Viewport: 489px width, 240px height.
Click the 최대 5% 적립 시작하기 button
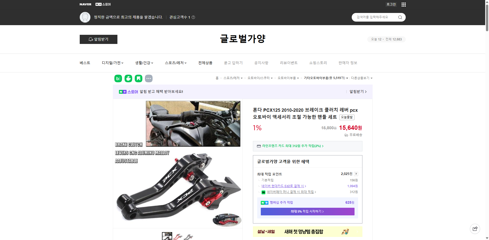307,211
